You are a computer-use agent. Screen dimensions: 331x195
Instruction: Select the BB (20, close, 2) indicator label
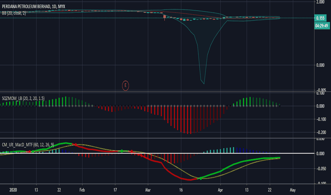(13, 13)
